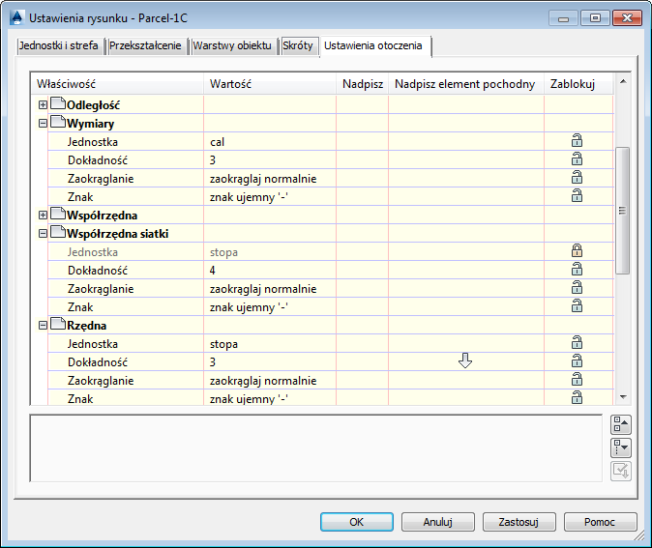Click the Właściwość column header

tap(117, 84)
